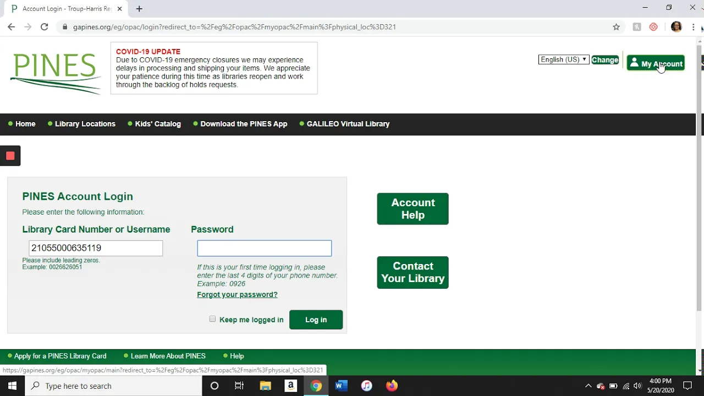Image resolution: width=704 pixels, height=396 pixels.
Task: Click the COVID-19 UPDATE heading
Action: (148, 51)
